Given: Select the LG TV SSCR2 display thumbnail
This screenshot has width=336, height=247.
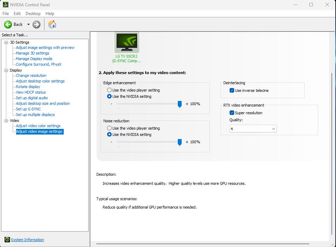Looking at the screenshot, I should point(127,42).
